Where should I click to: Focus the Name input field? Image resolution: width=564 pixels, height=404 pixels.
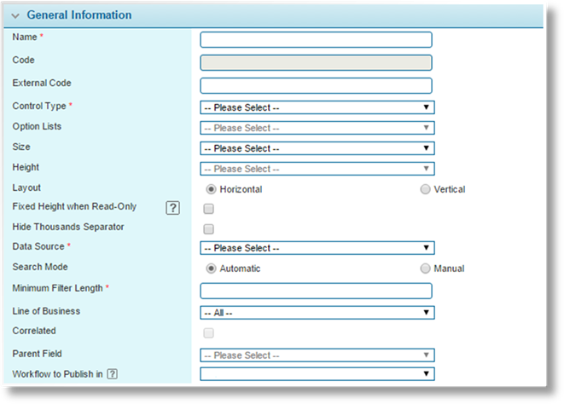point(316,39)
